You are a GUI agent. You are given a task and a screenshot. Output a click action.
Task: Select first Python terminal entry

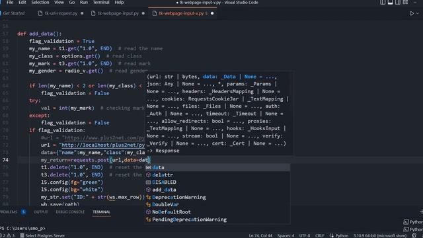[x=413, y=222]
